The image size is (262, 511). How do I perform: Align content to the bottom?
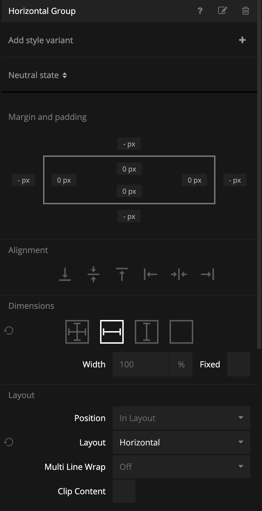65,274
